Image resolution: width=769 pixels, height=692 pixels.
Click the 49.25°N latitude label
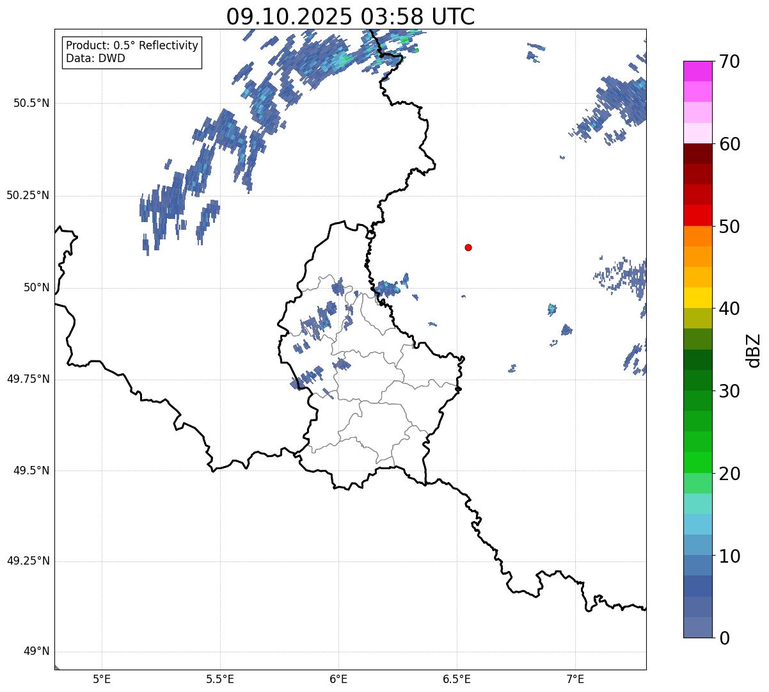coord(28,561)
